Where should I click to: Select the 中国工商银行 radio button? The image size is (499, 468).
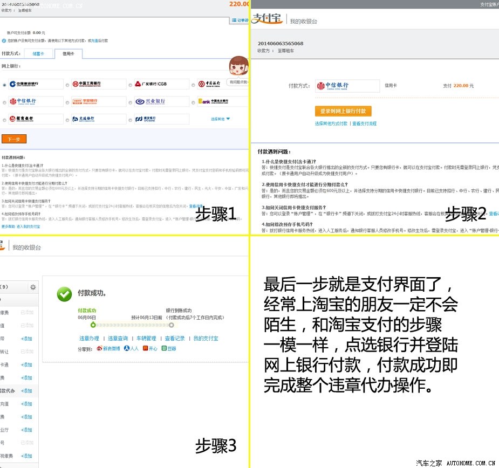point(67,85)
